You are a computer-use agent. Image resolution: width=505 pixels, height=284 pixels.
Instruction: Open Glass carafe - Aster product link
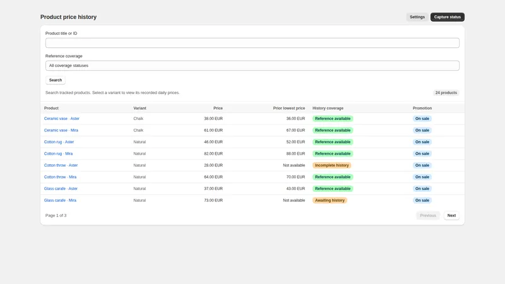[61, 189]
